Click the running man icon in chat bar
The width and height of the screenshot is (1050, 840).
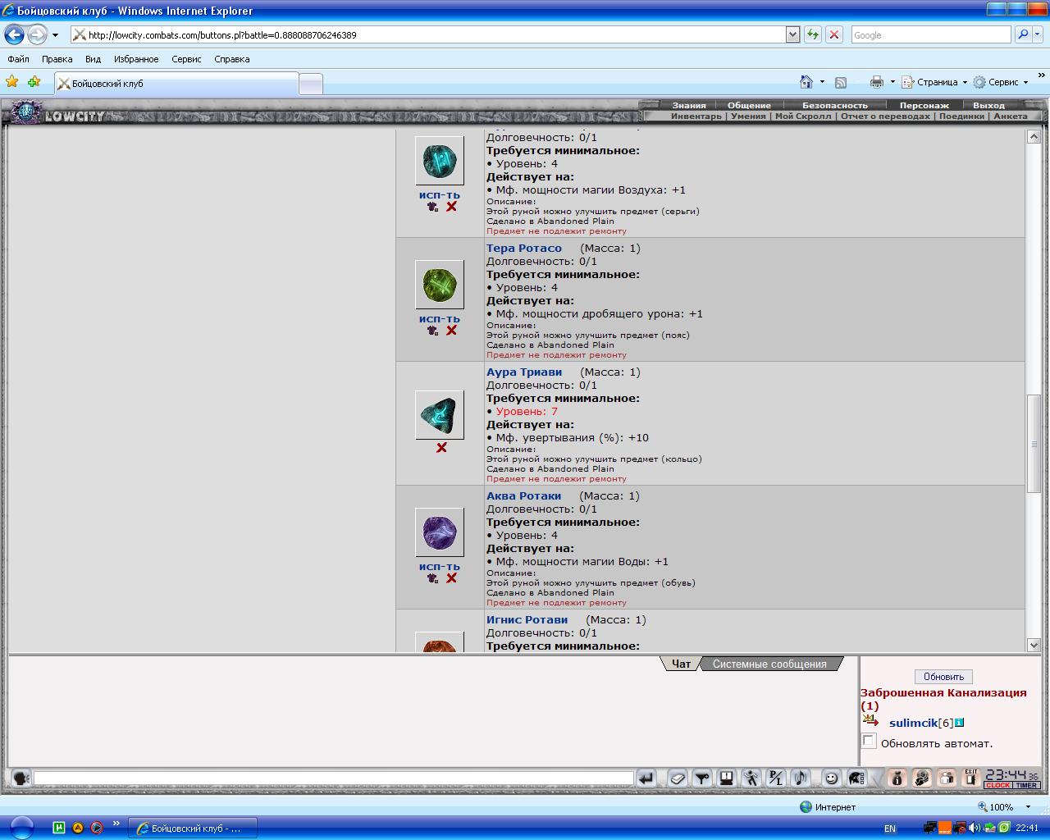(x=751, y=778)
